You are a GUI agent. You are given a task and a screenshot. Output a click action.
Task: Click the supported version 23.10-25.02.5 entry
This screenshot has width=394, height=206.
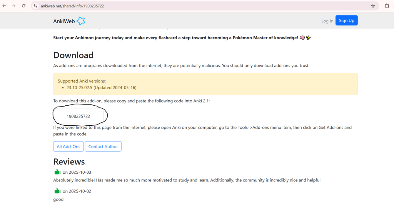tap(101, 88)
